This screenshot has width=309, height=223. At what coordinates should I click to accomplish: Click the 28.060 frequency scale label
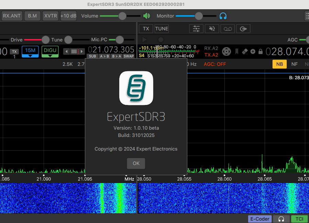(x=224, y=179)
